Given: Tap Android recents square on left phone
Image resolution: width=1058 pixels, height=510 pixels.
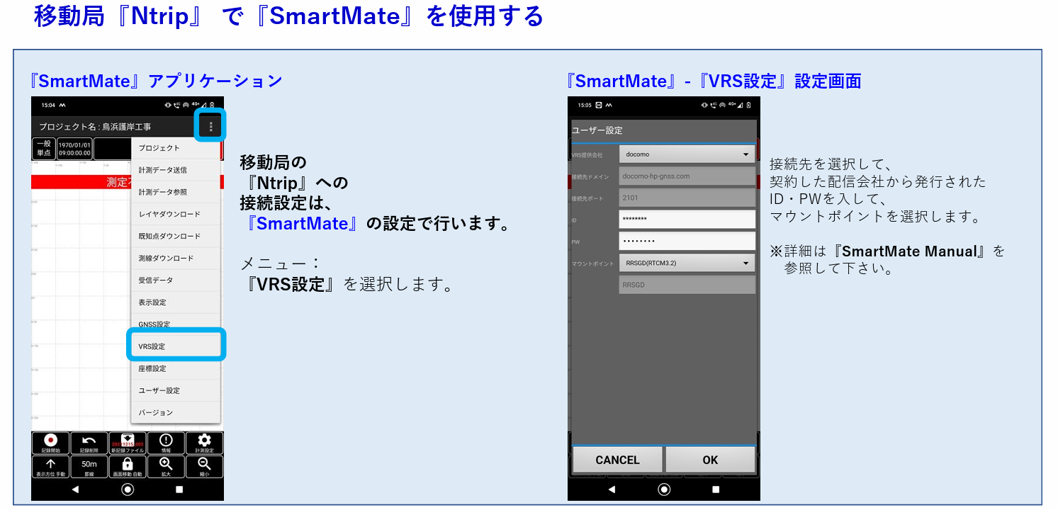Looking at the screenshot, I should [x=179, y=489].
